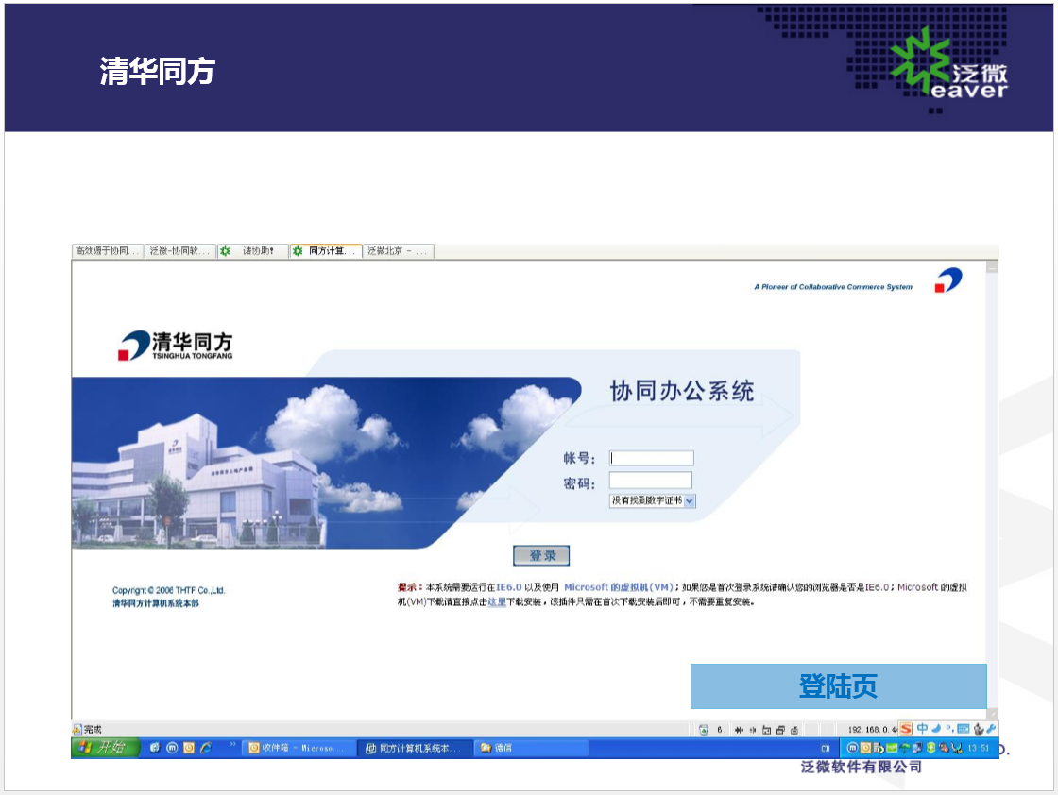Click the 协同办公系统 heading text
This screenshot has width=1058, height=795.
tap(682, 391)
